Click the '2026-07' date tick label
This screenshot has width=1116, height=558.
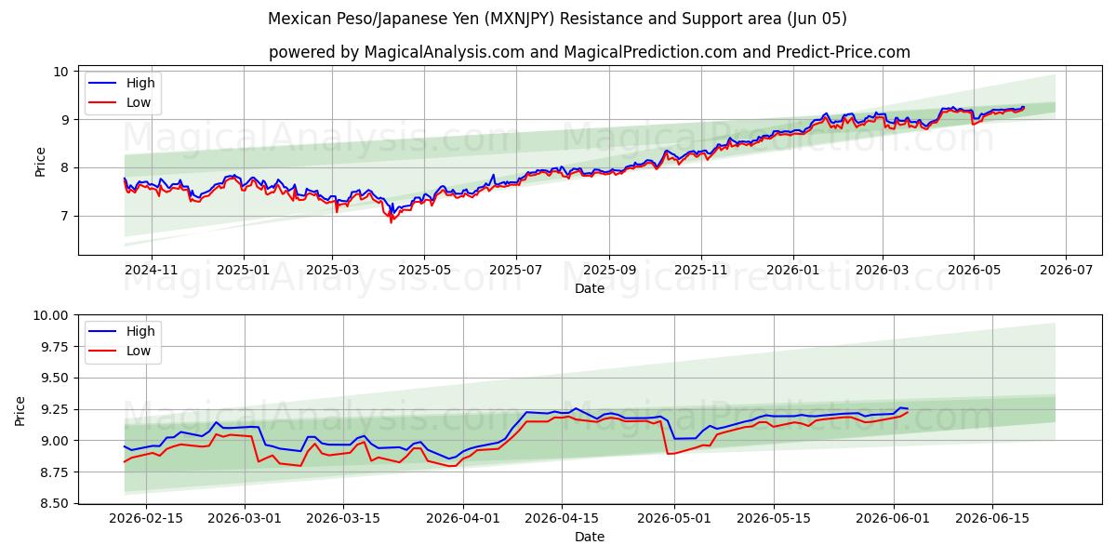pos(1066,269)
